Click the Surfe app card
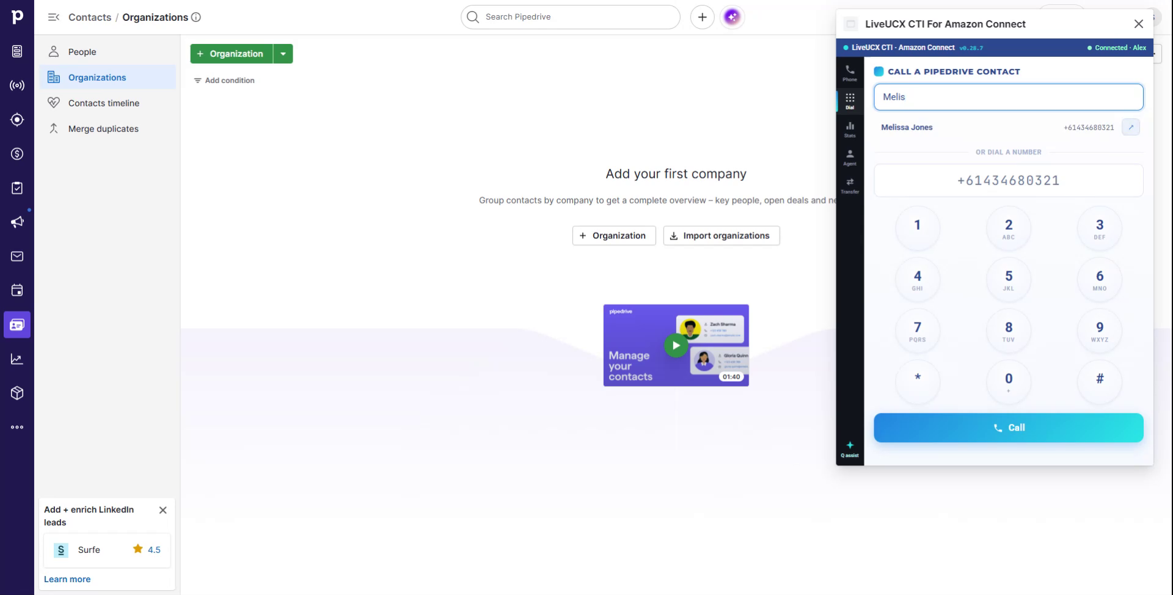The width and height of the screenshot is (1173, 595). 108,550
